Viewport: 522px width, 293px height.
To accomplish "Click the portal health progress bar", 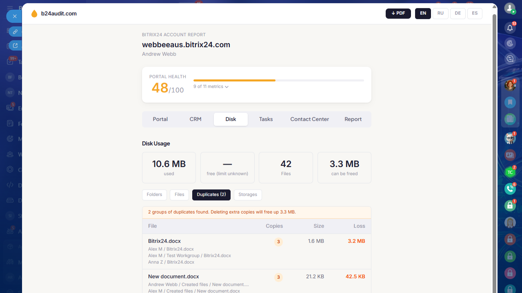I will click(279, 80).
